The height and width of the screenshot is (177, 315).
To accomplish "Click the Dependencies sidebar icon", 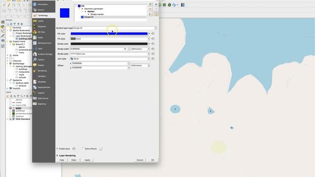I will point(35,88).
